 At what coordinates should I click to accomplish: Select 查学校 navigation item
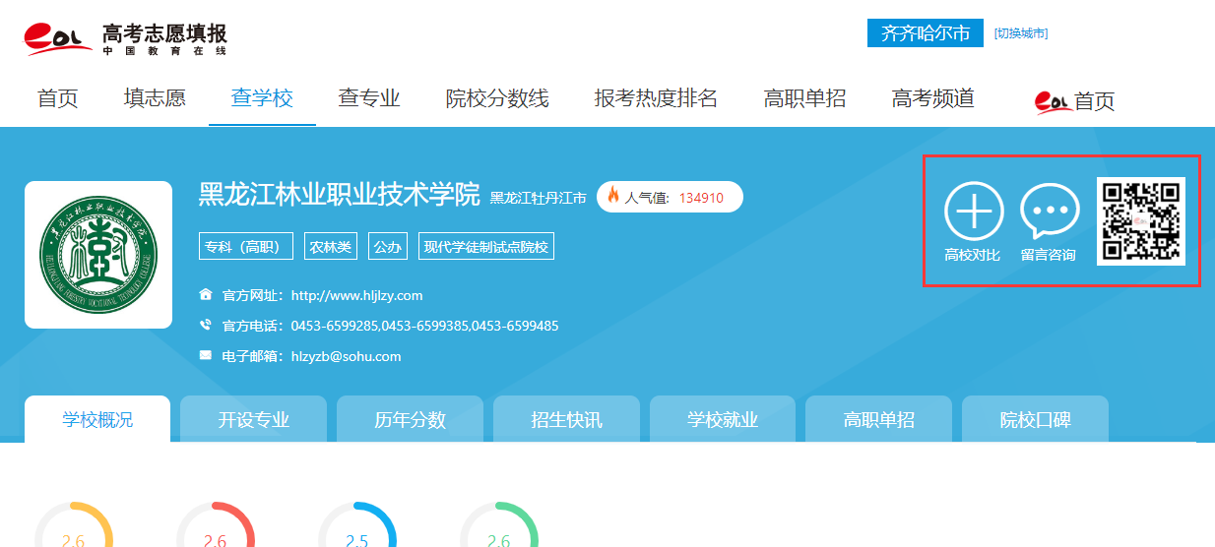point(262,98)
